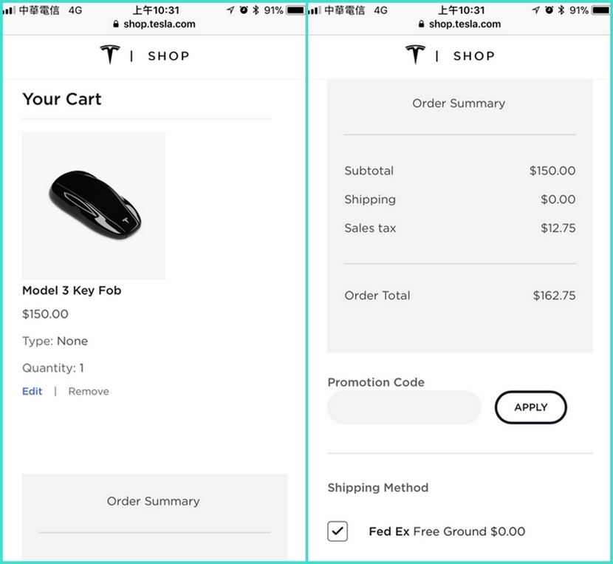Tap the 10:31 clock in right status bar
Image resolution: width=613 pixels, height=564 pixels.
(461, 10)
